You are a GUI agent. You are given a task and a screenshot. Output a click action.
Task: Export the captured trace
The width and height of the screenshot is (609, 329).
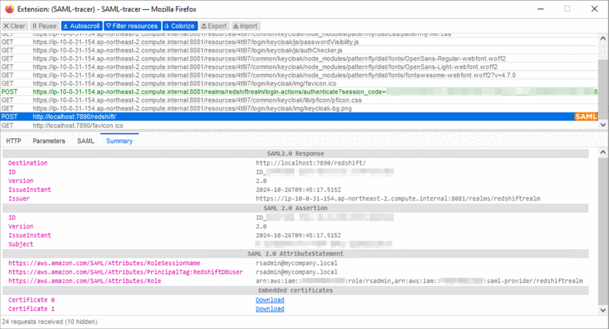(214, 26)
